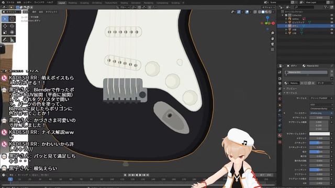Open the viewport shading options arrow
The width and height of the screenshot is (335, 188).
click(x=273, y=12)
